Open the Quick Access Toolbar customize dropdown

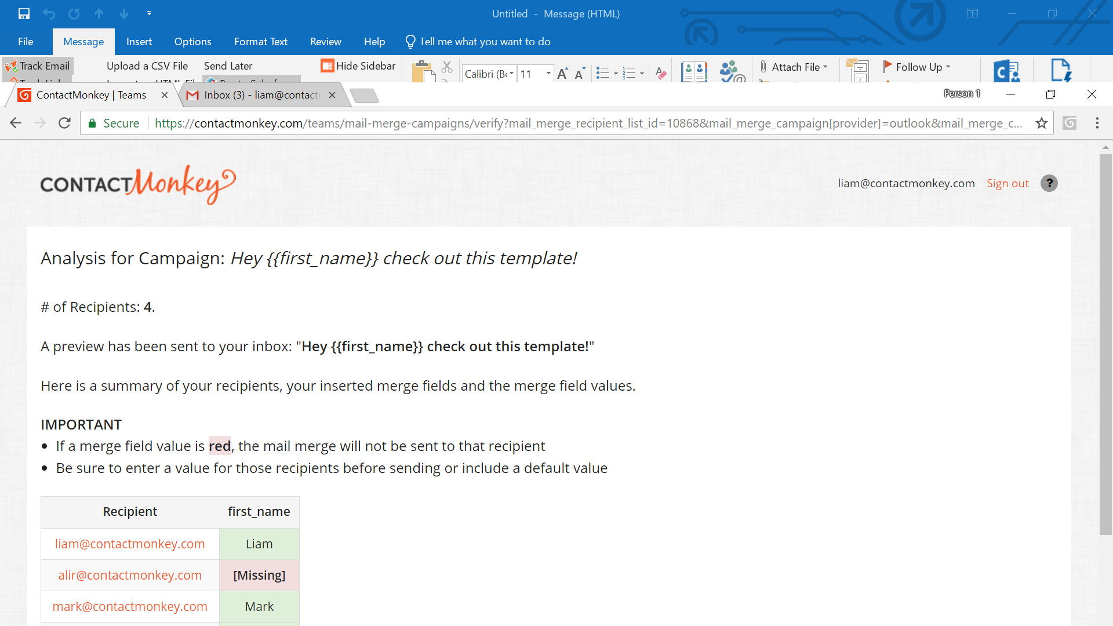pos(149,13)
